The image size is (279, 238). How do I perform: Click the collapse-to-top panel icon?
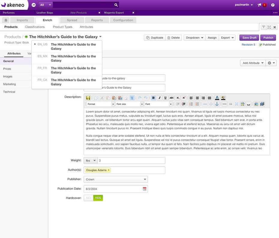tap(263, 27)
